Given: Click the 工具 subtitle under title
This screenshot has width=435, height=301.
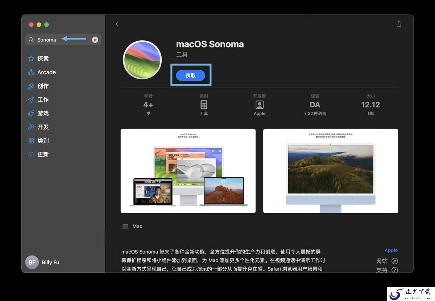Looking at the screenshot, I should point(182,55).
